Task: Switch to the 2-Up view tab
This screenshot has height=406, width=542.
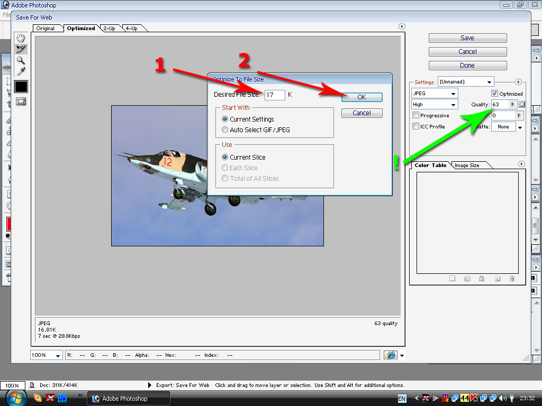Action: (109, 29)
